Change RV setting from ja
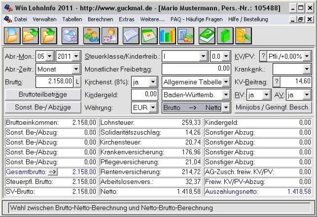Image resolution: width=317 pixels, height=217 pixels. (267, 95)
